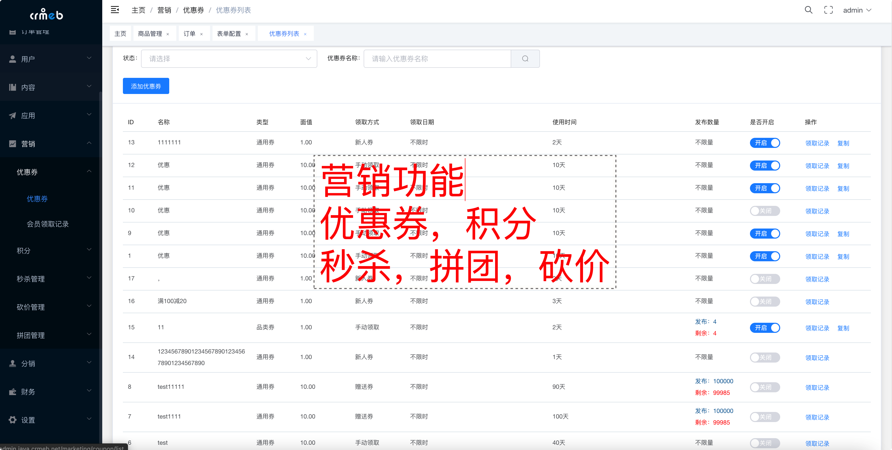Open the admin user dropdown
892x450 pixels.
coord(857,10)
